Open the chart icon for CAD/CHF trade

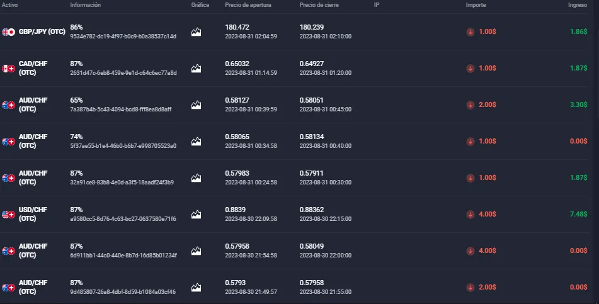196,69
